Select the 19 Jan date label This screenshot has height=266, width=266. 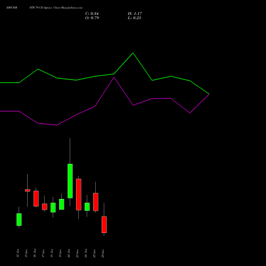coord(60,253)
